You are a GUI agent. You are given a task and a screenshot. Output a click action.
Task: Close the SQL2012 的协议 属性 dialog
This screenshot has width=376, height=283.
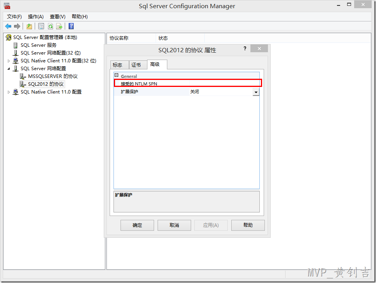tap(259, 48)
